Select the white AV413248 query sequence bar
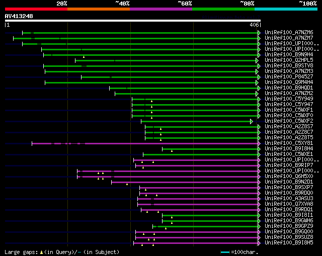This screenshot has width=322, height=256. point(133,21)
